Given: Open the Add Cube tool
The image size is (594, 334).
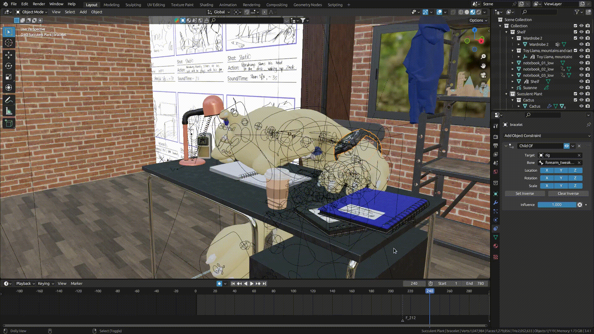Looking at the screenshot, I should [9, 123].
